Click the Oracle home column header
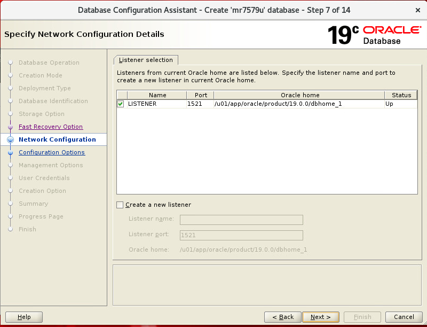This screenshot has width=427, height=327. point(299,95)
